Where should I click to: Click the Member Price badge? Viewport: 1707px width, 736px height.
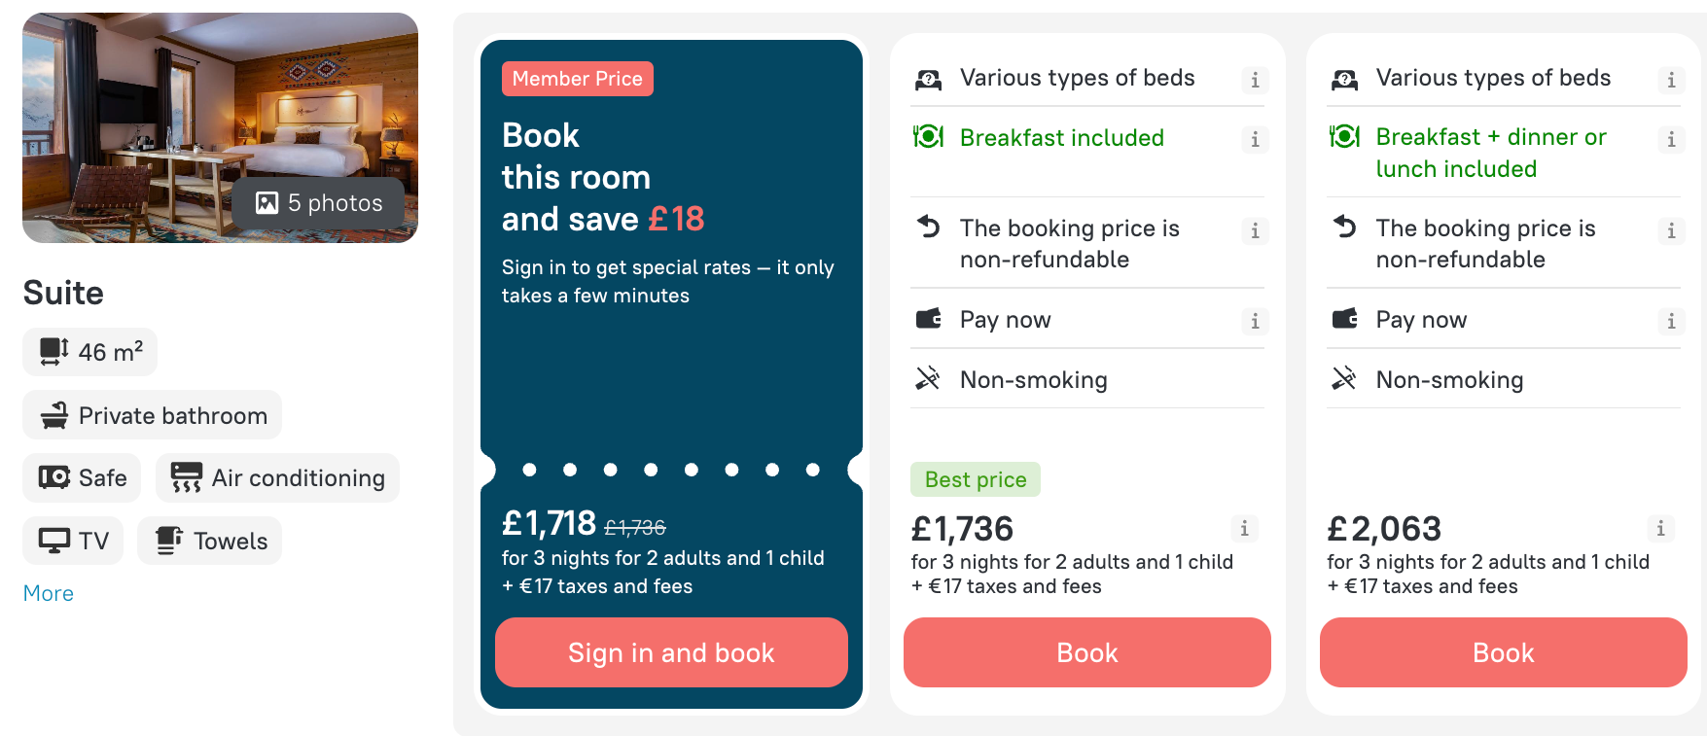click(578, 79)
